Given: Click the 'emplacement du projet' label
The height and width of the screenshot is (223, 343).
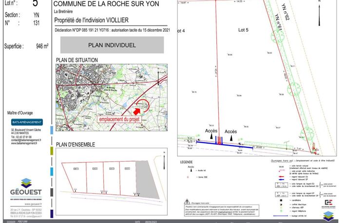Looking at the screenshot, I should (x=119, y=119).
